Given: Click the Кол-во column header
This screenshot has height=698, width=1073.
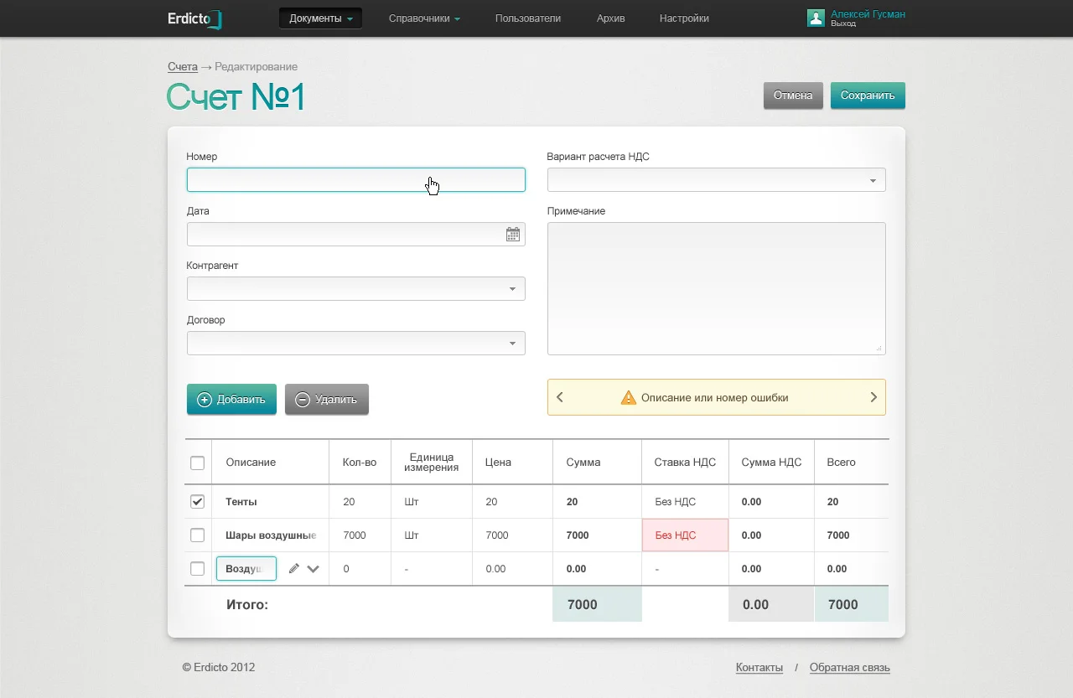Looking at the screenshot, I should tap(360, 463).
